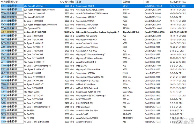Select the 10x Core i9-10900K HT entry
194x124 pixels.
[35, 77]
